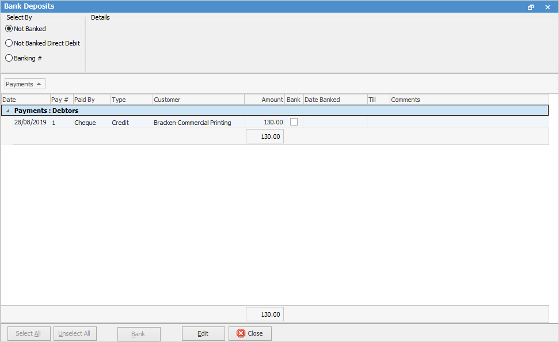The width and height of the screenshot is (559, 342).
Task: Click the Customer column header
Action: [199, 100]
